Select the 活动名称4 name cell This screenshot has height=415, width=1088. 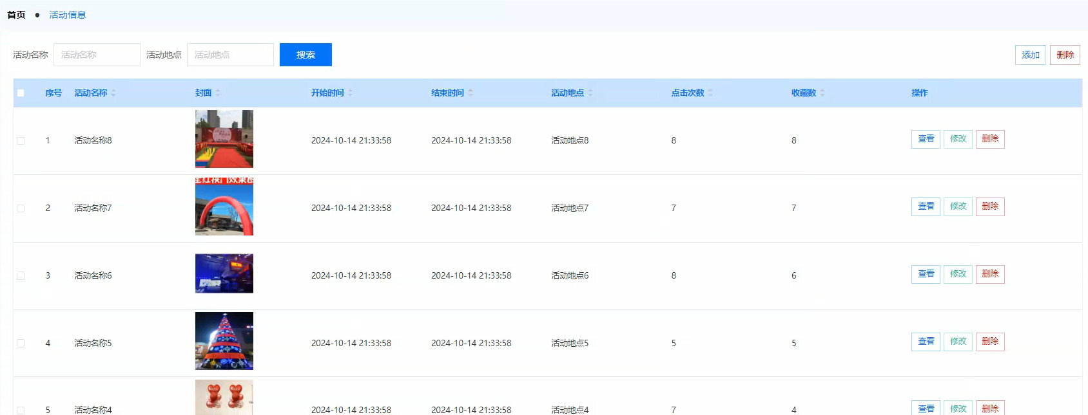(x=93, y=410)
